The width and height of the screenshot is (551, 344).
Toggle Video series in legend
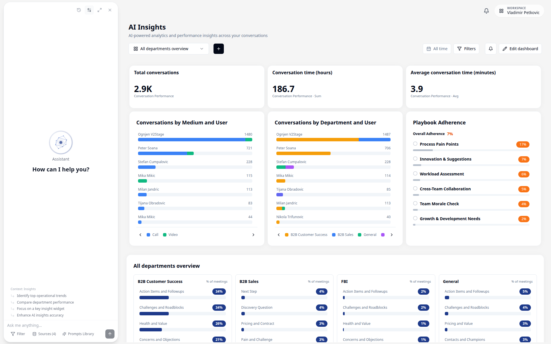coord(170,235)
